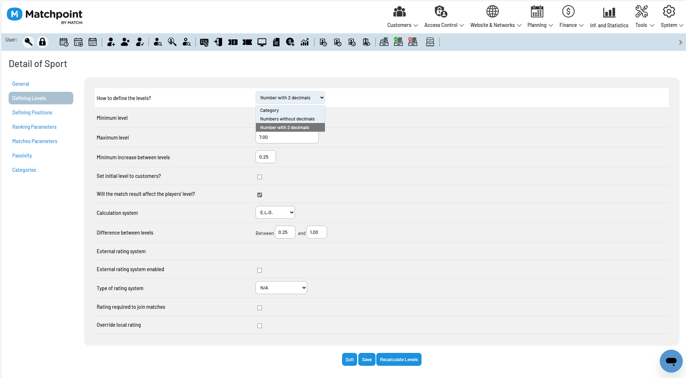Click the Finance dollar sign icon
This screenshot has width=686, height=378.
pyautogui.click(x=568, y=11)
